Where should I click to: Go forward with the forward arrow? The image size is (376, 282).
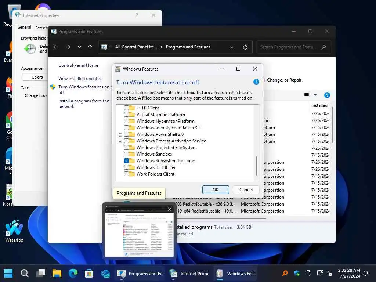coord(68,47)
